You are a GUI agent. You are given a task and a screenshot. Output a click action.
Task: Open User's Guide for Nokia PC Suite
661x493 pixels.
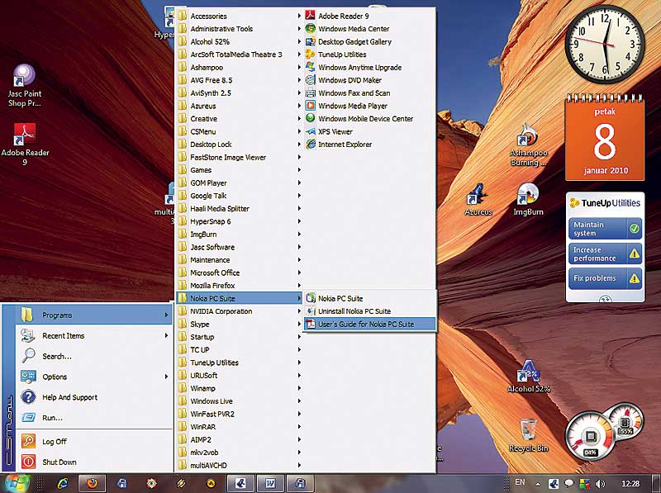(x=369, y=324)
